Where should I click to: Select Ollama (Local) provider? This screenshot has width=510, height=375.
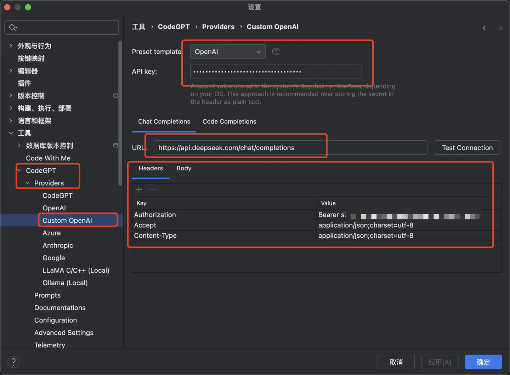65,283
